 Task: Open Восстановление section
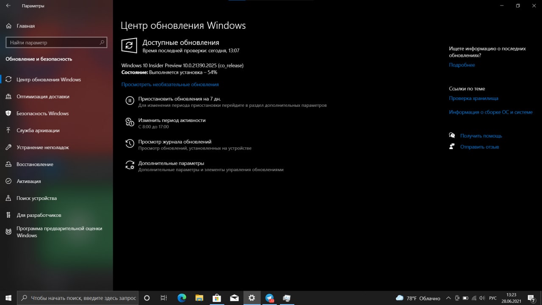tap(56, 164)
